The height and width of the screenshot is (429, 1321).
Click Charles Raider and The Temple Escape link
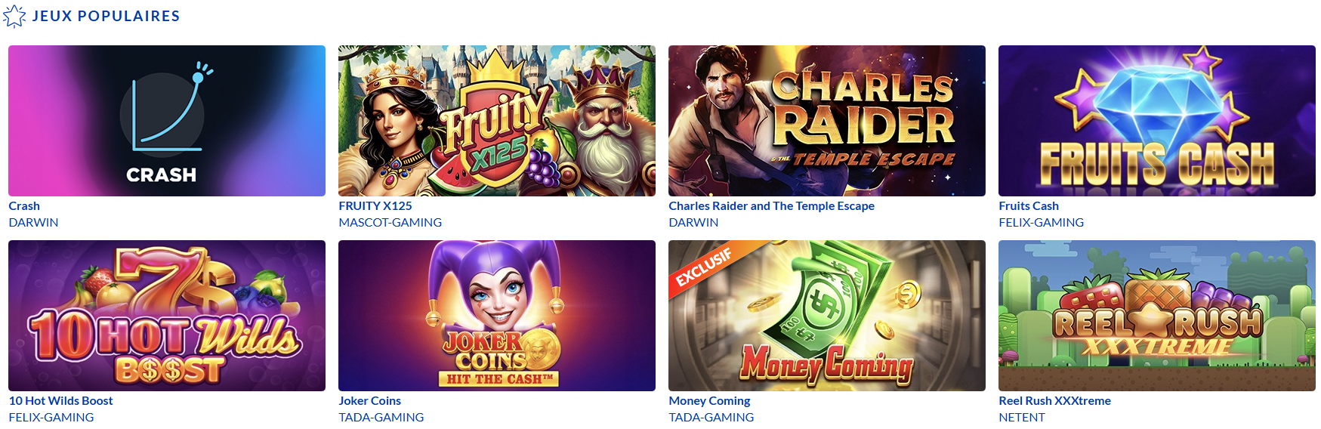[x=771, y=205]
